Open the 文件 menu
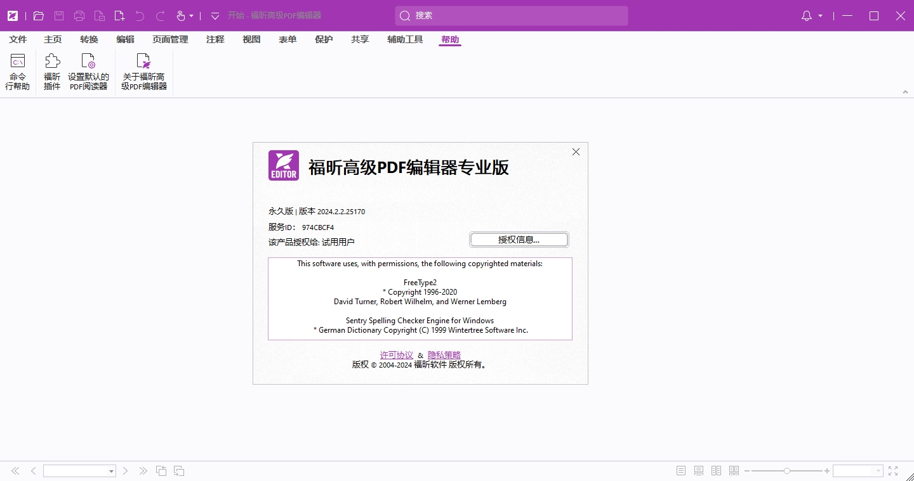The height and width of the screenshot is (481, 914). (18, 39)
